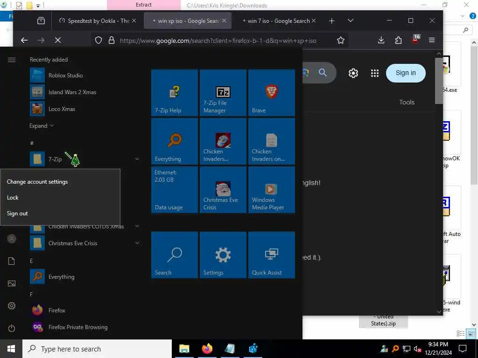478x358 pixels.
Task: Open Documents from the Start sidebar
Action: pyautogui.click(x=12, y=261)
